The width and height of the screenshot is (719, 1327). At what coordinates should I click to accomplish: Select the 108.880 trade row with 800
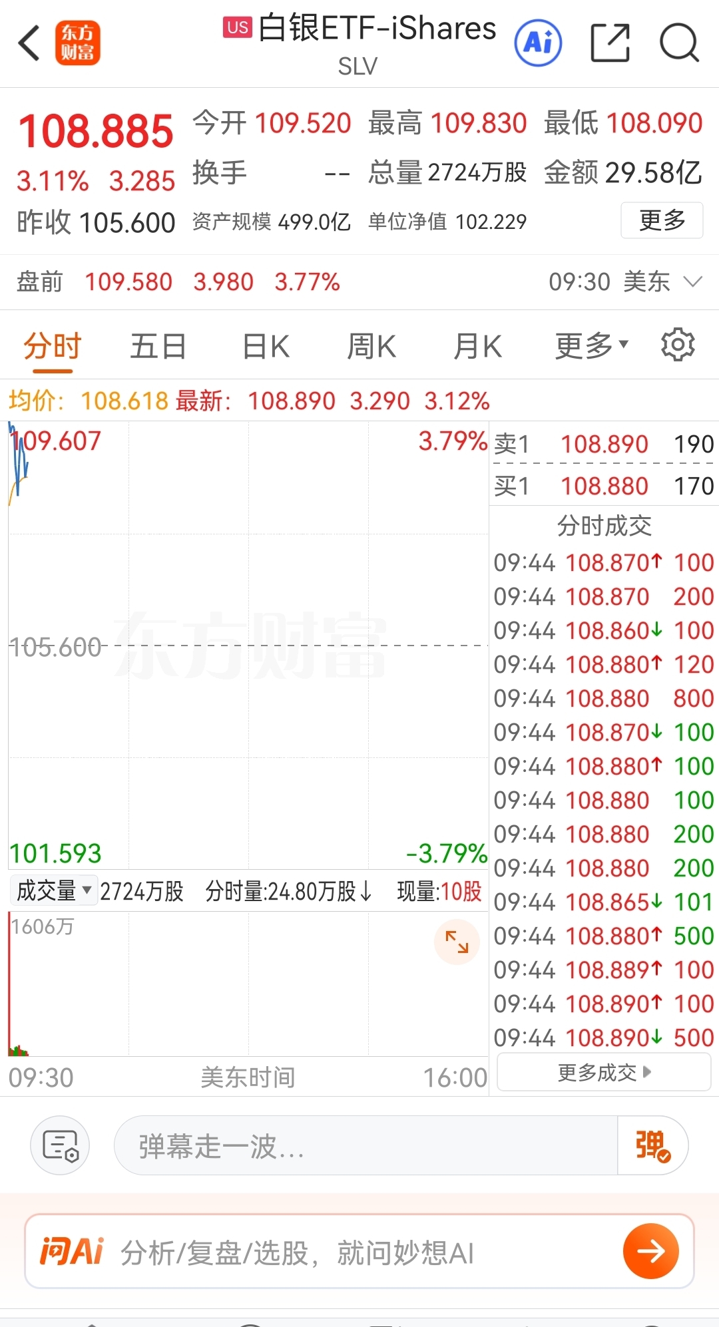click(x=604, y=698)
